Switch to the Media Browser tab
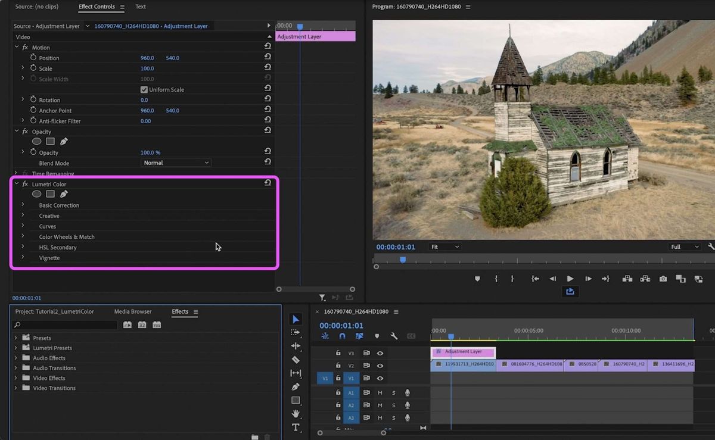The height and width of the screenshot is (440, 715). (133, 311)
